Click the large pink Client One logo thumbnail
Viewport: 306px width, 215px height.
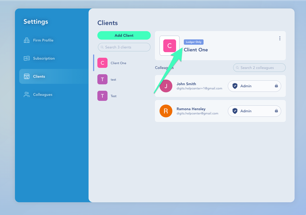(169, 46)
